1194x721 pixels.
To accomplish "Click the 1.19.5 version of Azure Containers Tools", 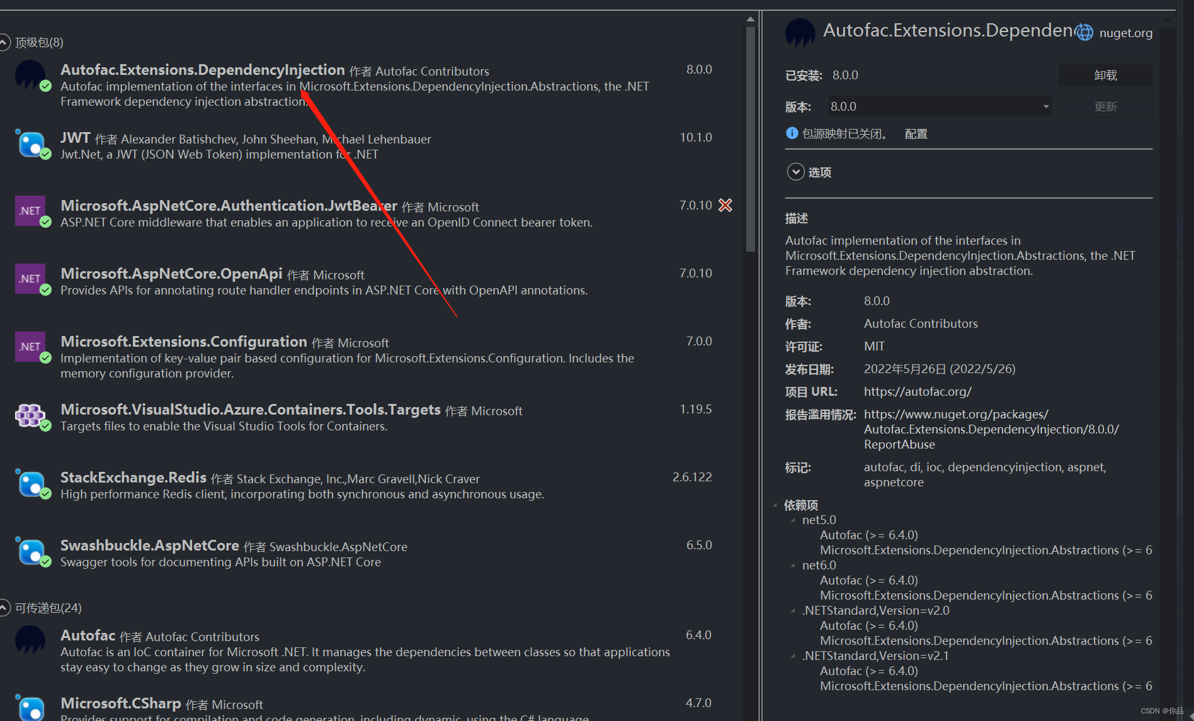I will point(696,409).
